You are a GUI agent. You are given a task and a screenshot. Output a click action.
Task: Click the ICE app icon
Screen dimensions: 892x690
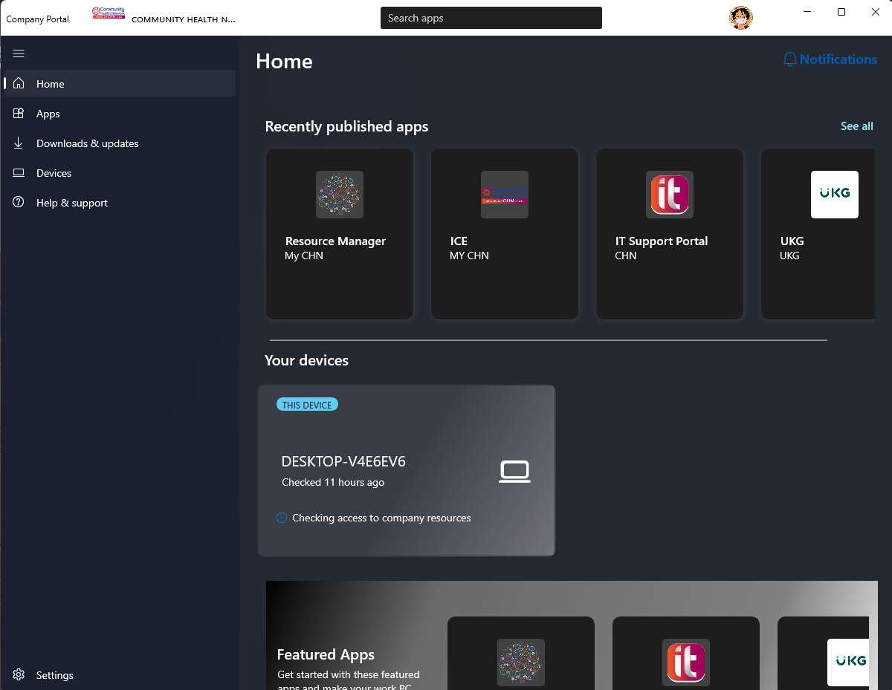pyautogui.click(x=505, y=195)
